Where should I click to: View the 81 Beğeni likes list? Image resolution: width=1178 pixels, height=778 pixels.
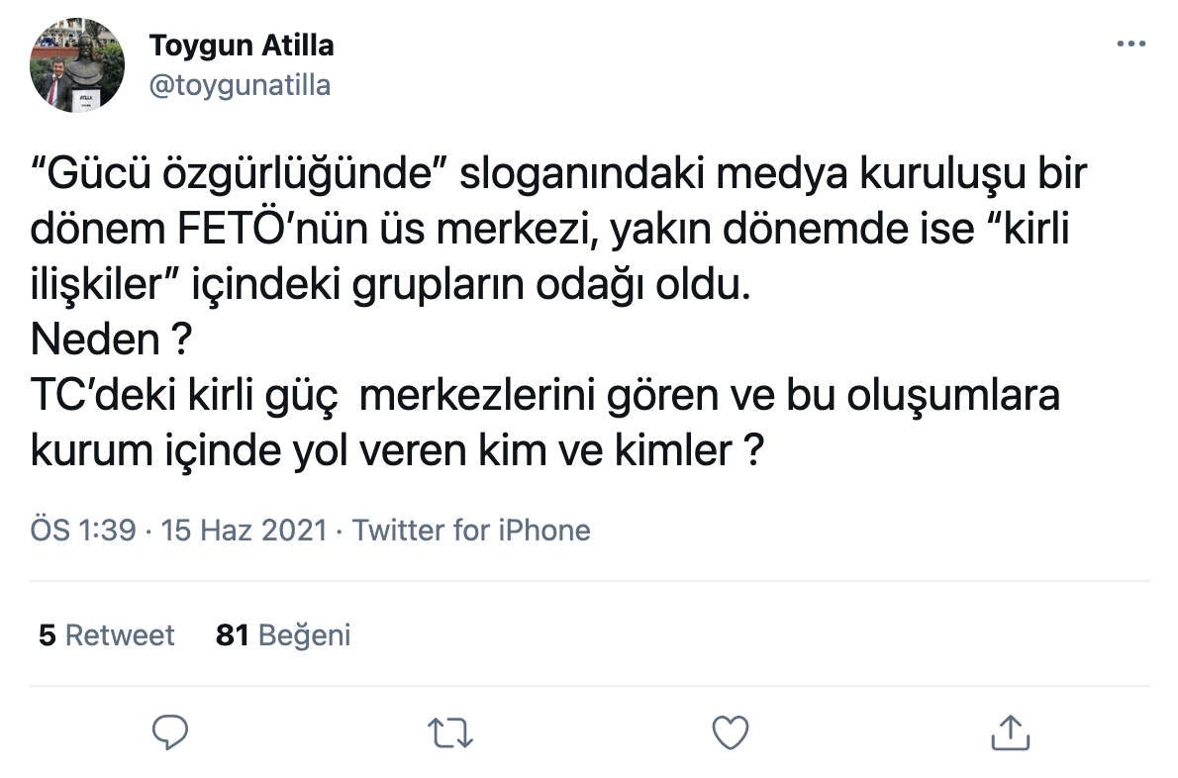click(283, 634)
